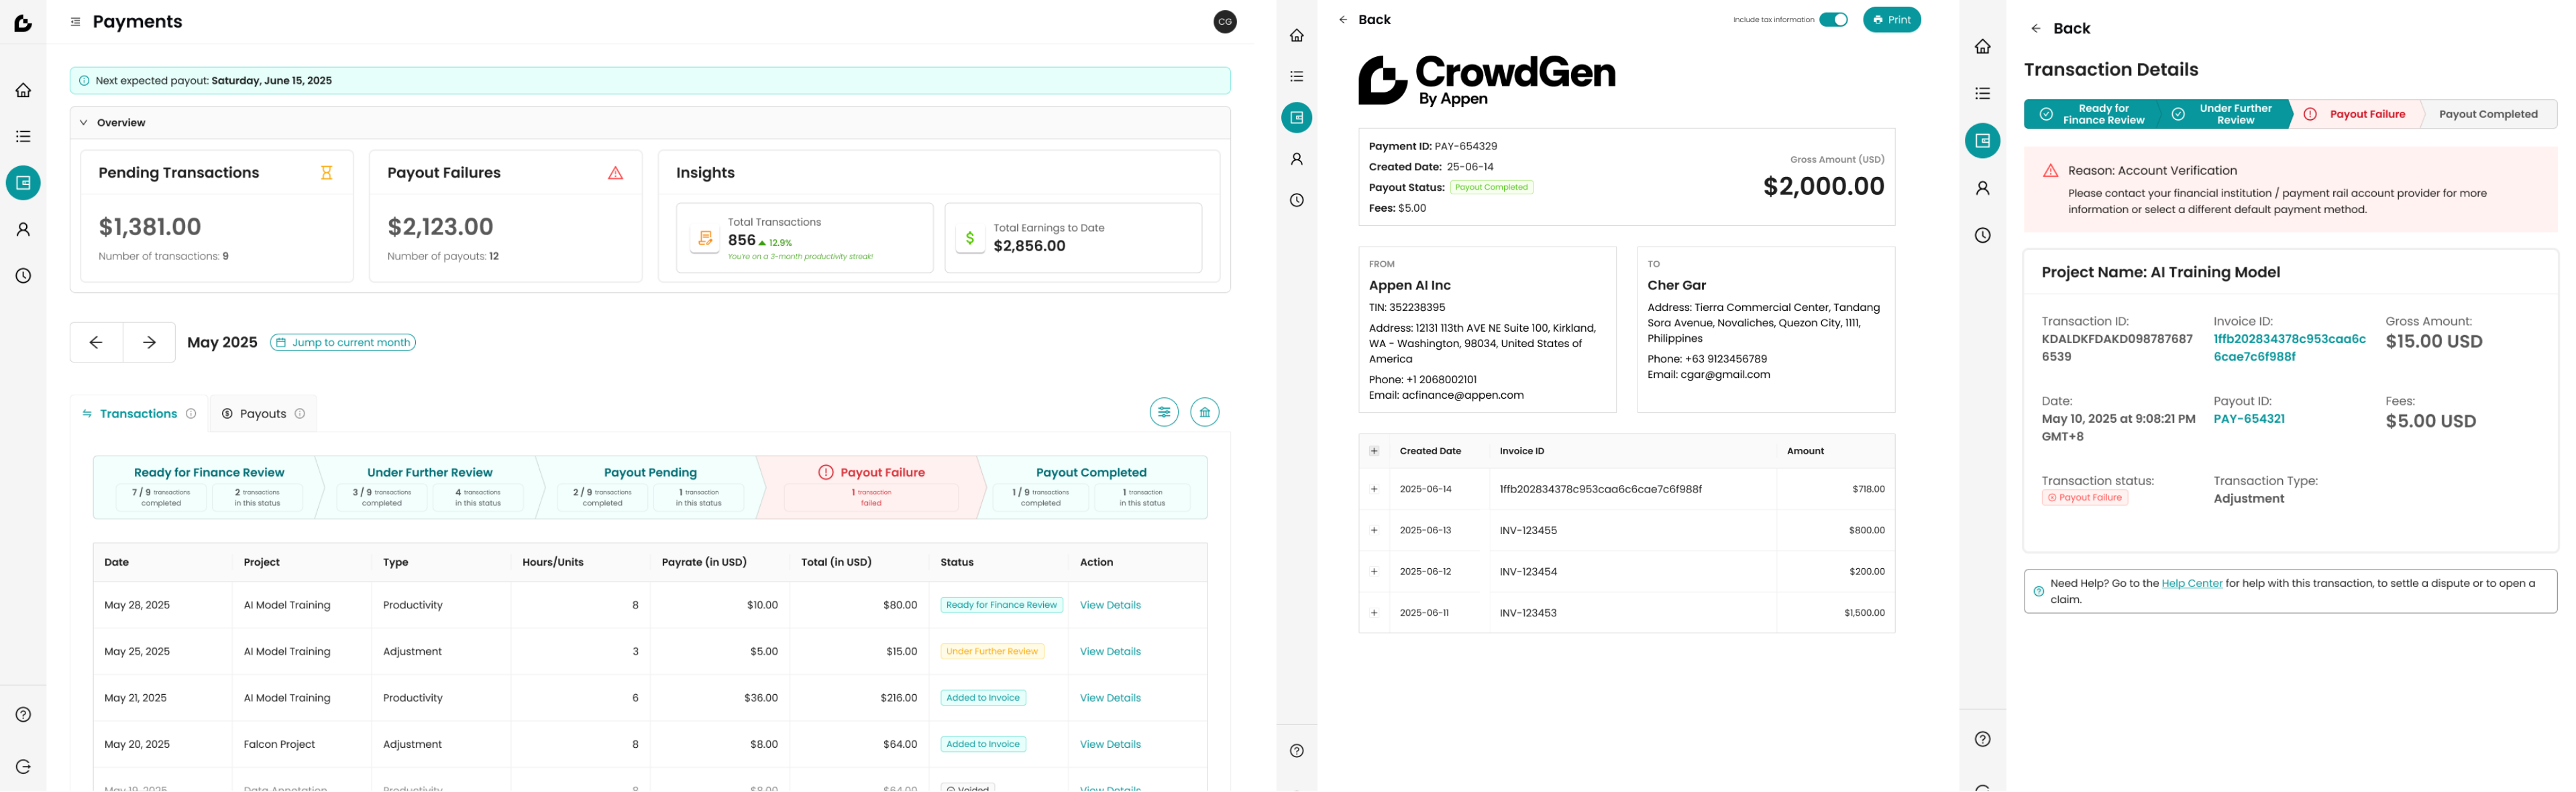Select wallet payments icon in Payments sidebar

pyautogui.click(x=23, y=183)
